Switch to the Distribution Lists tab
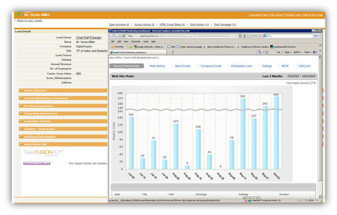 242,66
